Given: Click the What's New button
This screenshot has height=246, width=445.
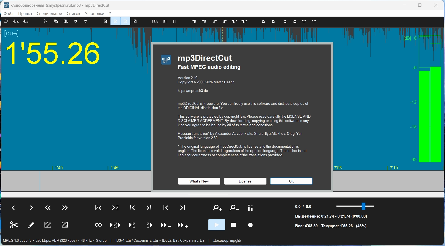Looking at the screenshot, I should [x=199, y=181].
